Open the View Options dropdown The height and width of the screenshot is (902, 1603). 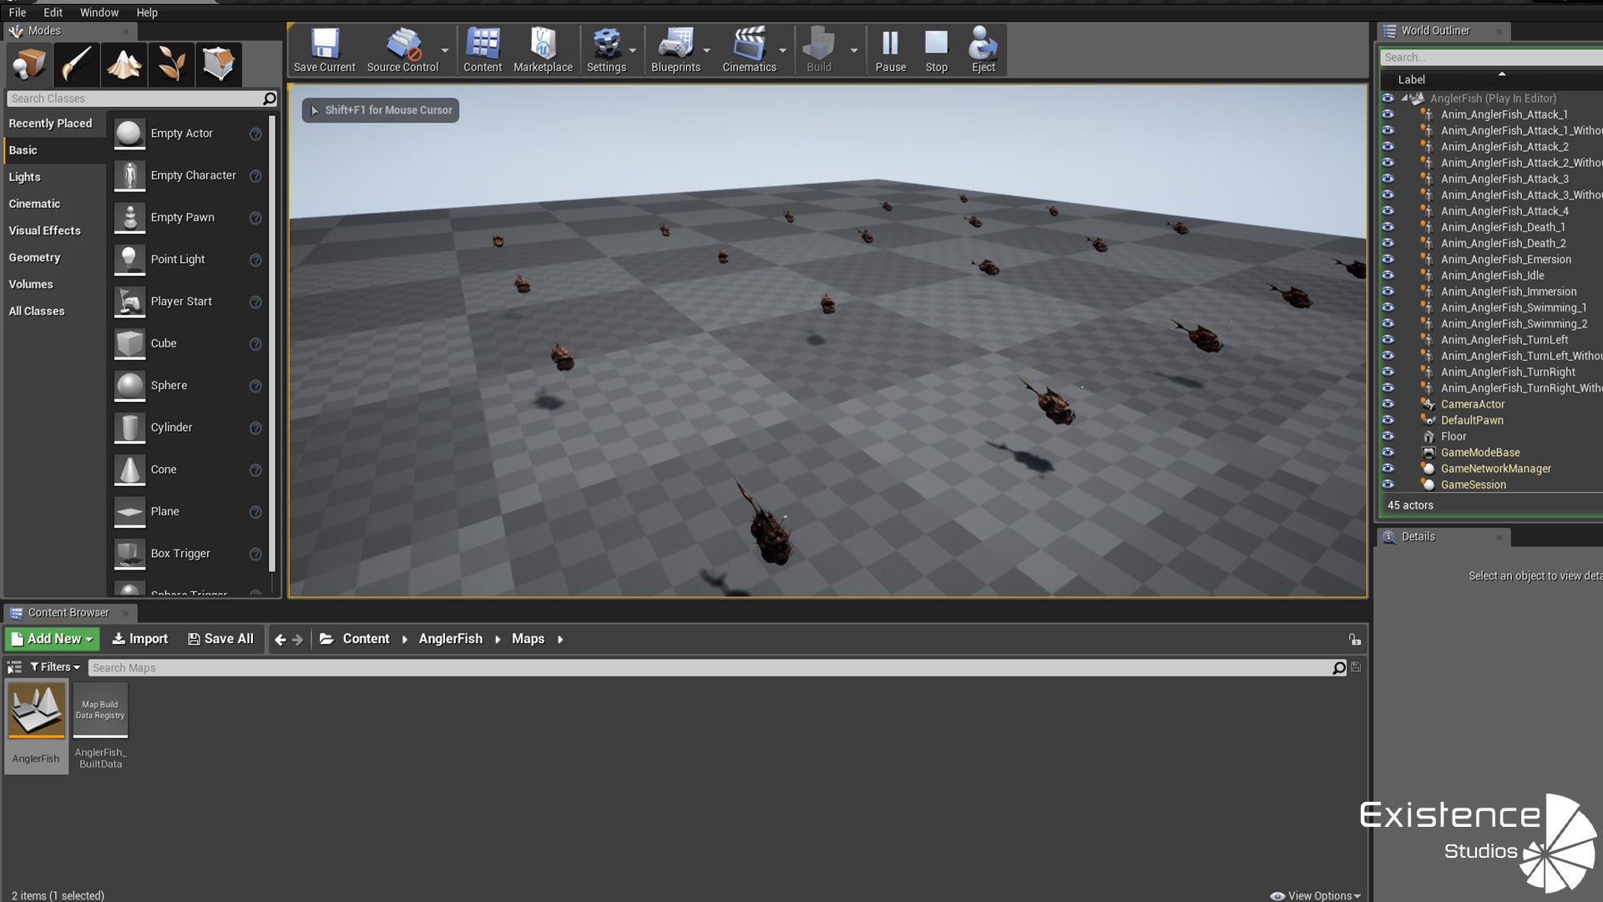tap(1316, 895)
